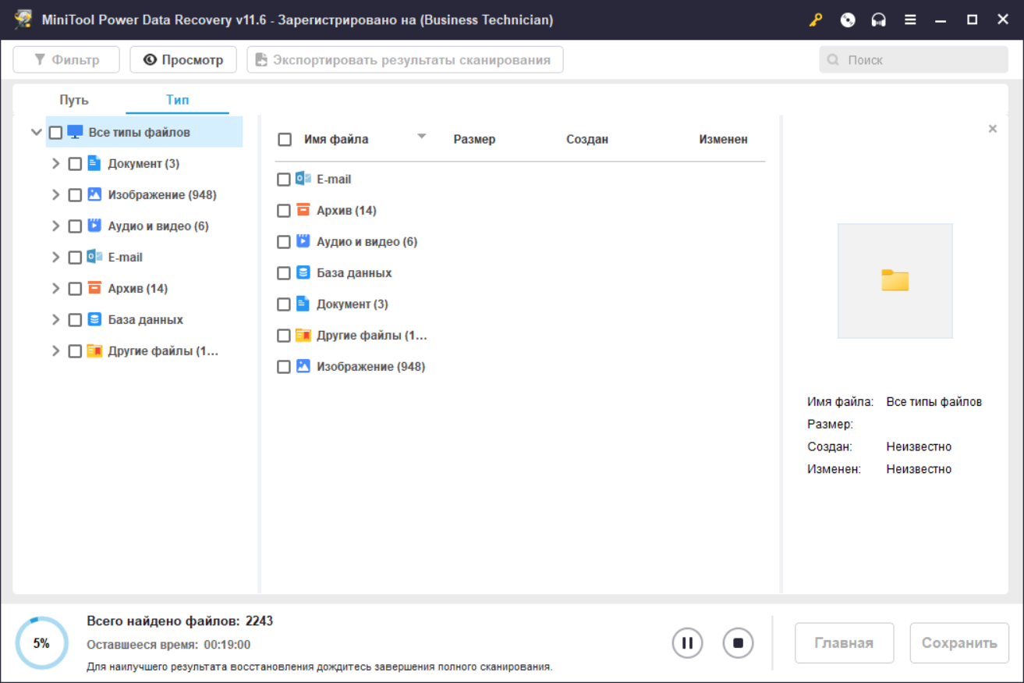Viewport: 1024px width, 683px height.
Task: Switch to the Путь tab
Action: click(74, 100)
